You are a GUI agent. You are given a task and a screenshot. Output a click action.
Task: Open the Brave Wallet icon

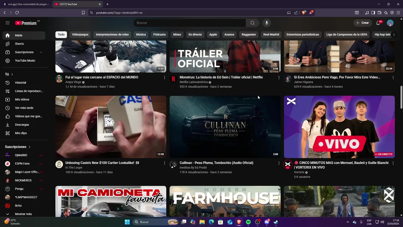click(379, 13)
